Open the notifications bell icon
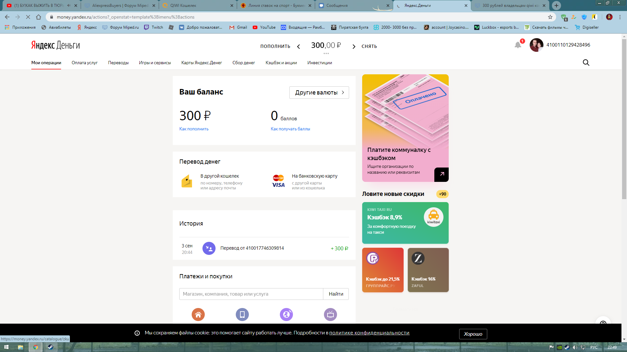Viewport: 627px width, 352px height. click(x=518, y=45)
